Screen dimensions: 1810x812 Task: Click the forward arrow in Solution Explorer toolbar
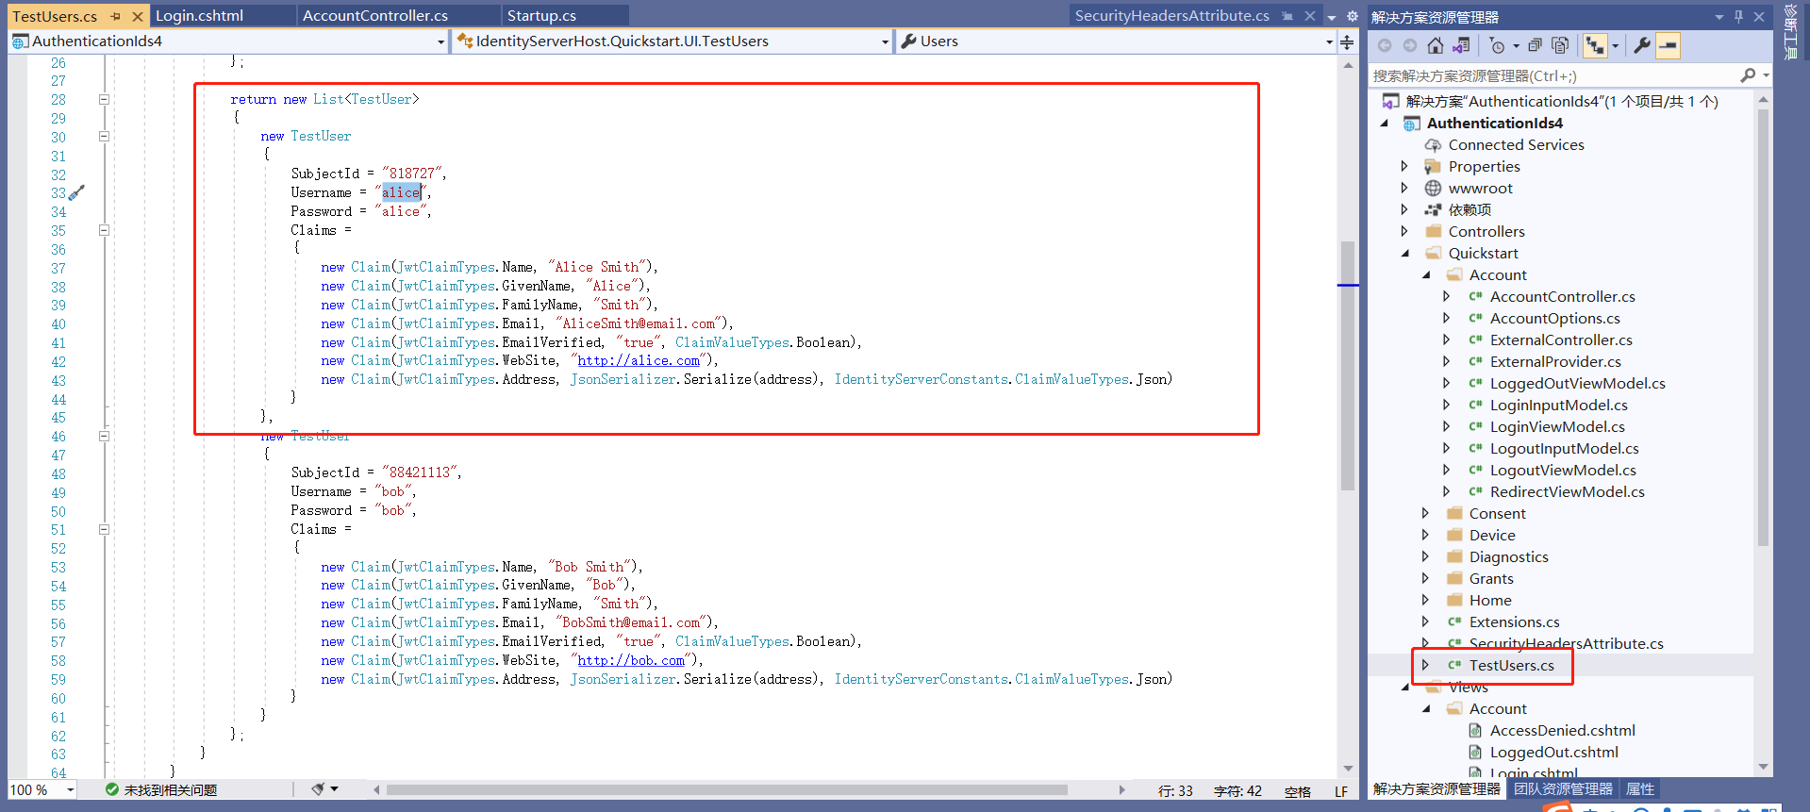(x=1409, y=45)
